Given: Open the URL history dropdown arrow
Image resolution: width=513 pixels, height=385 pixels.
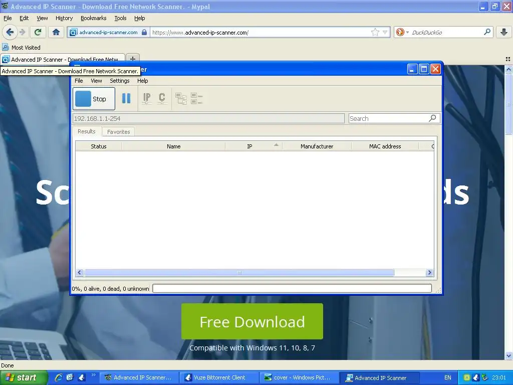Looking at the screenshot, I should pyautogui.click(x=385, y=32).
